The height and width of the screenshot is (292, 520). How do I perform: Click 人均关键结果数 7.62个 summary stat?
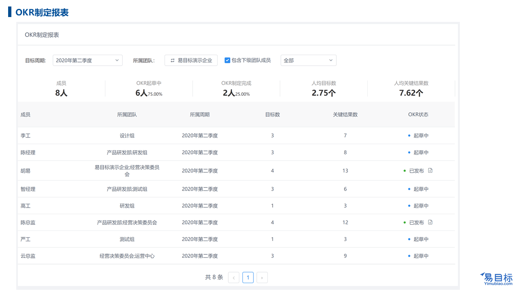point(411,89)
